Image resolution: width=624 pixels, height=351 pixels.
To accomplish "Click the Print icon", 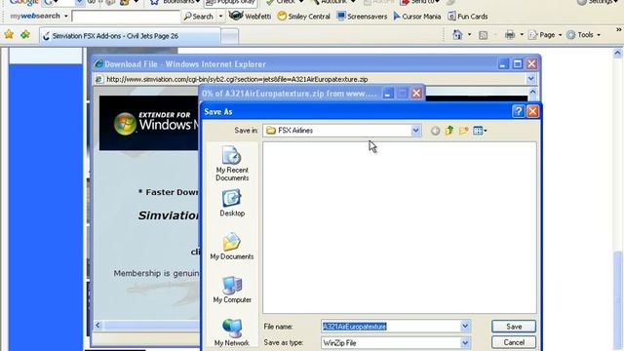I will point(510,35).
